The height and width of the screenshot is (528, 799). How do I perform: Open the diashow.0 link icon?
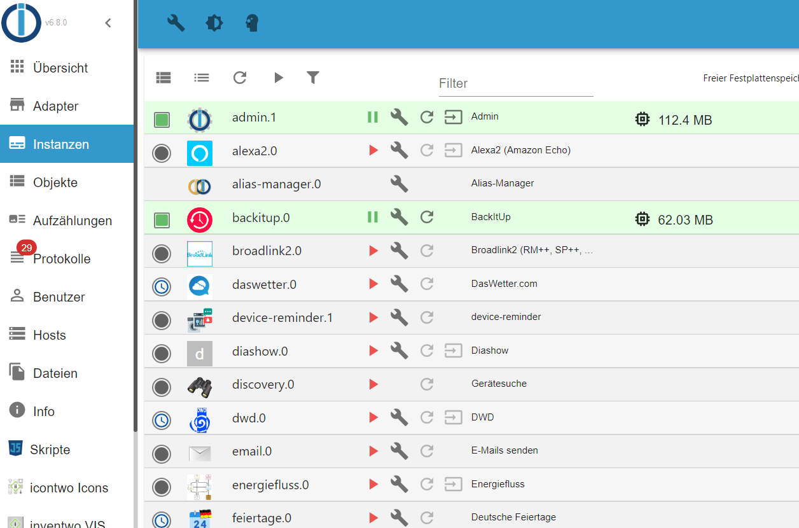point(454,351)
